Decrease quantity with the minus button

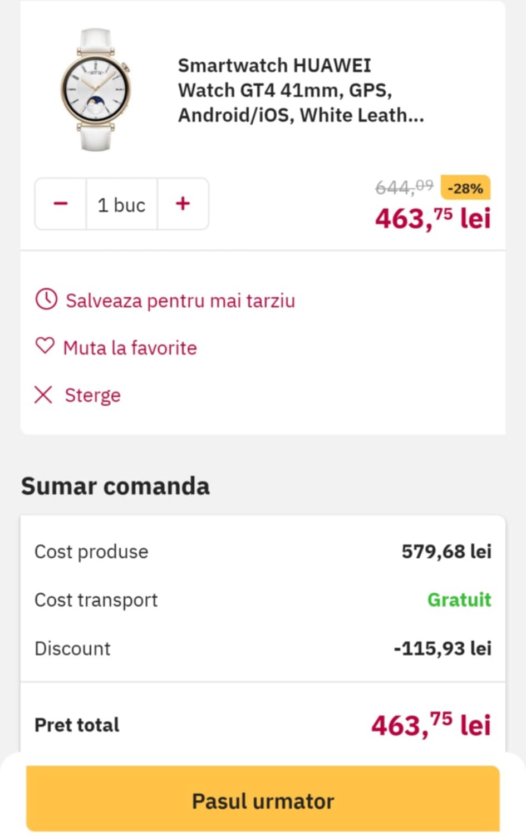point(61,204)
